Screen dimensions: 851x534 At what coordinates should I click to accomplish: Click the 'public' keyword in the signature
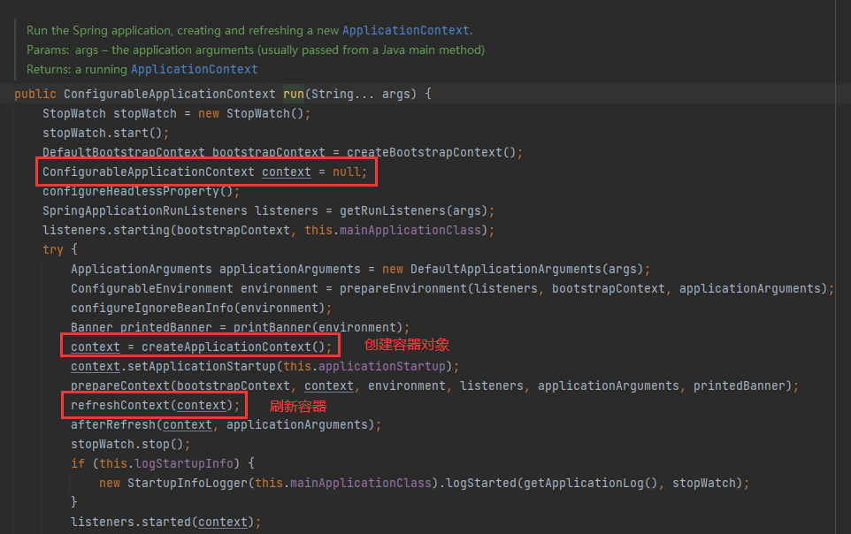[x=35, y=94]
